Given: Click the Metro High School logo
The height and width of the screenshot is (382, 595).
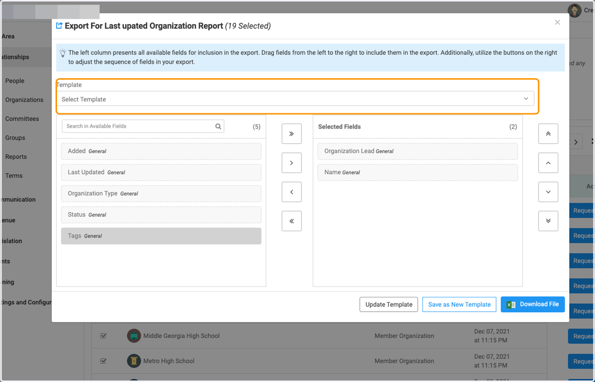Looking at the screenshot, I should coord(133,361).
